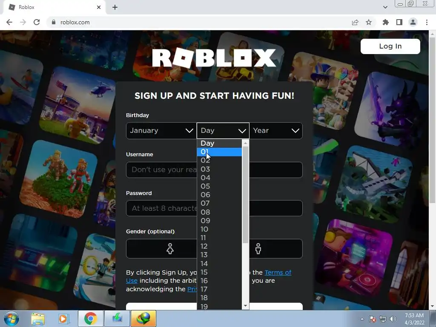
Task: Pick day 14 from the list
Action: pyautogui.click(x=219, y=263)
